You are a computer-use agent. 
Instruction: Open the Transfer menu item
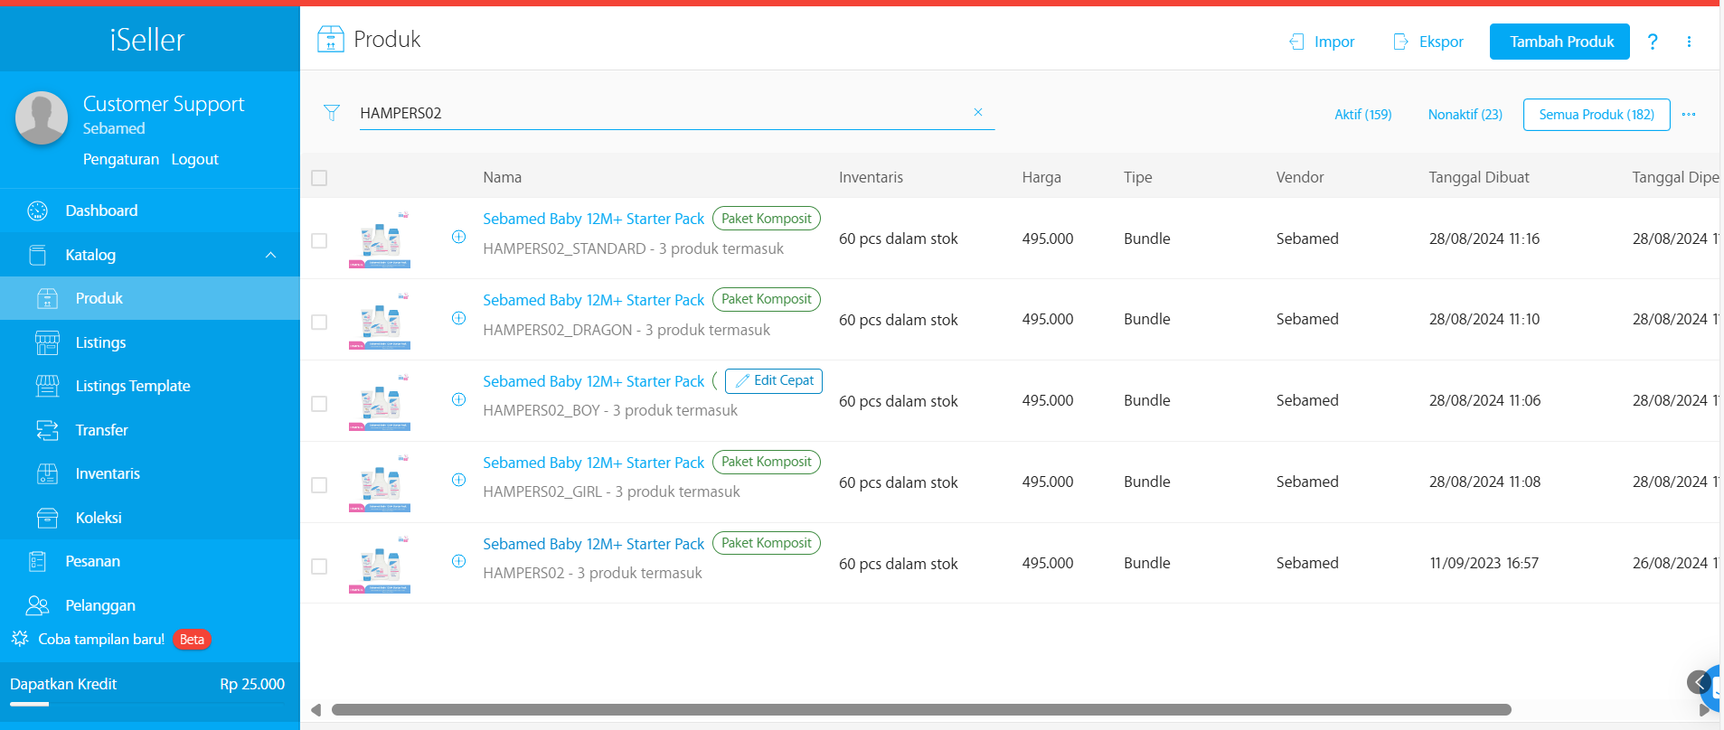click(x=150, y=430)
